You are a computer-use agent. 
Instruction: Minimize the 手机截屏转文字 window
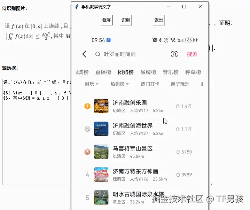click(169, 7)
